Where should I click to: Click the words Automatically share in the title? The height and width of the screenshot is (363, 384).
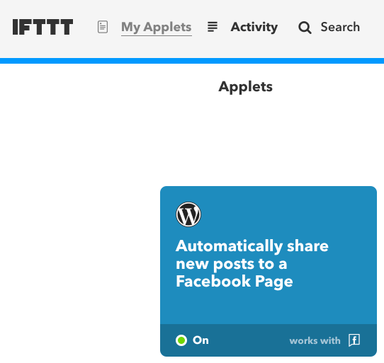point(252,246)
